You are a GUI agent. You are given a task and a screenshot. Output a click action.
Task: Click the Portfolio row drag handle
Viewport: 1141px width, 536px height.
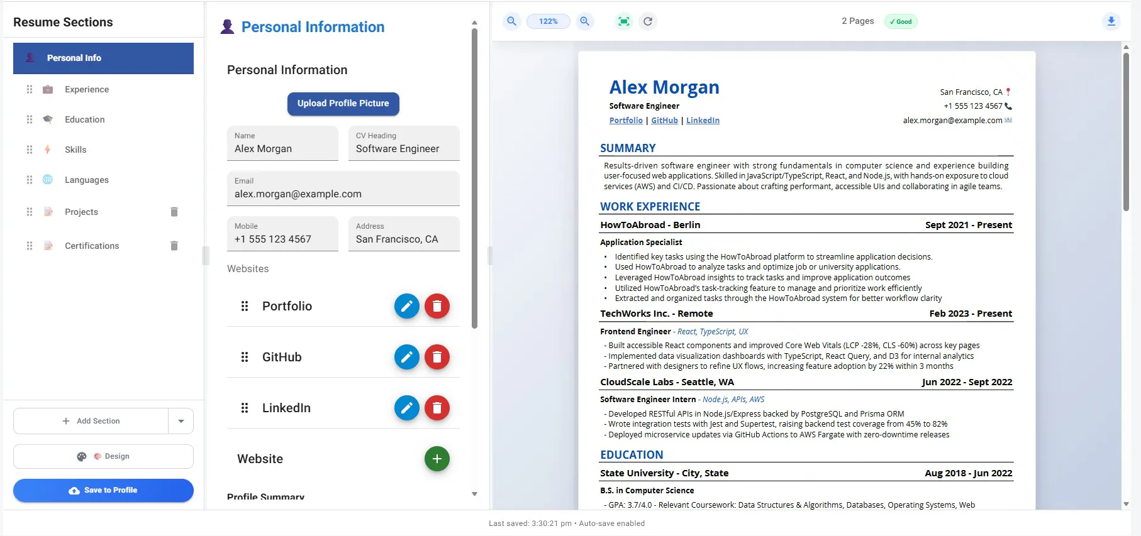pyautogui.click(x=245, y=306)
